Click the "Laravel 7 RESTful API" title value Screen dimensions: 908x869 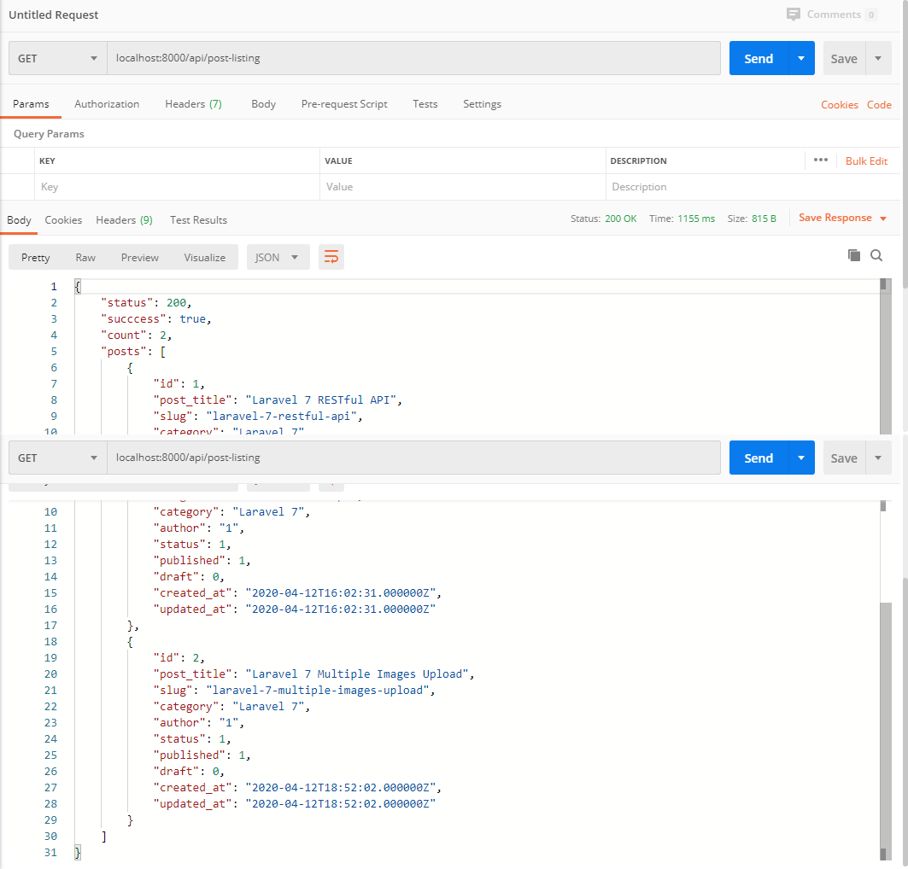(x=321, y=400)
